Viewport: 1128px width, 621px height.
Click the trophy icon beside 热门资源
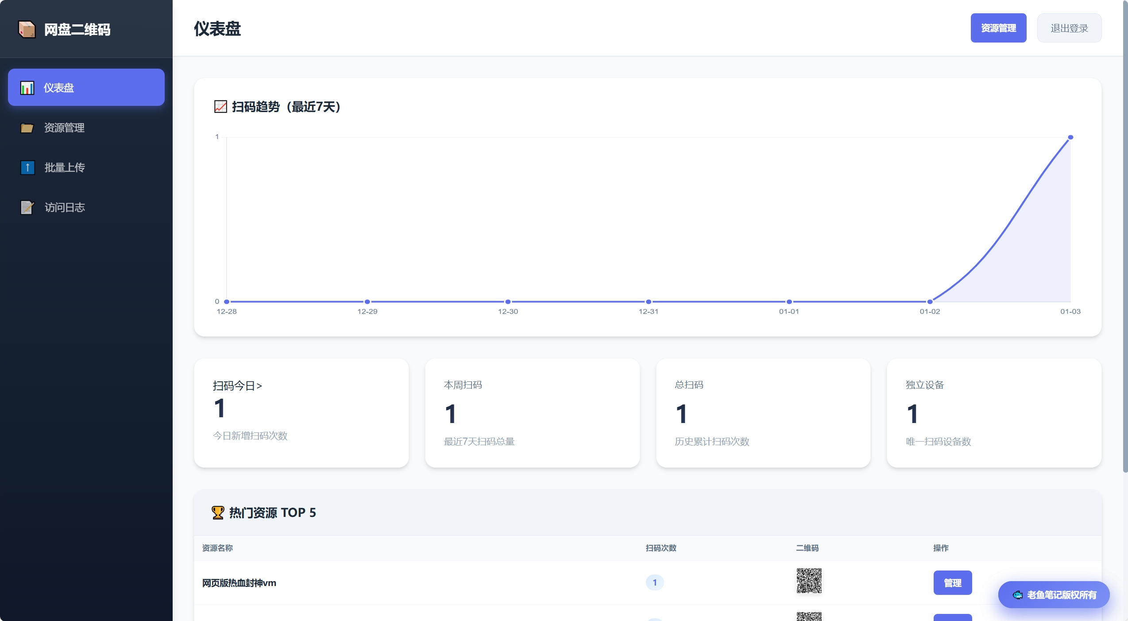[x=218, y=512]
